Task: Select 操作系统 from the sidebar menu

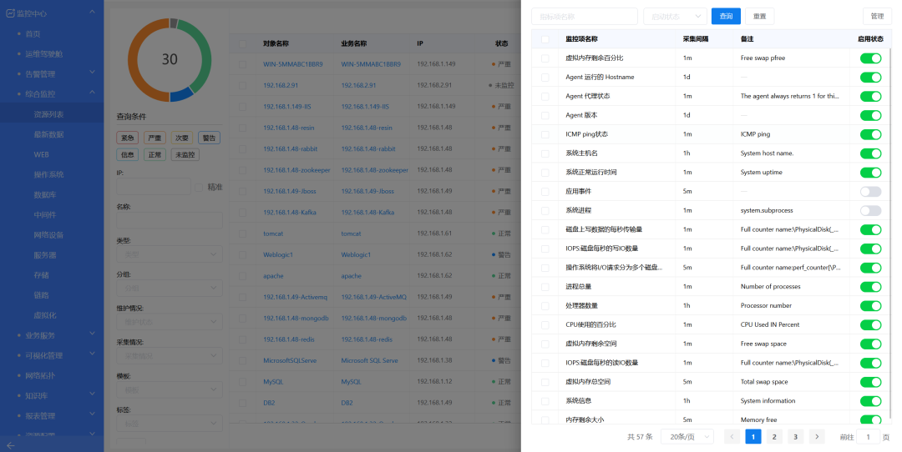Action: click(x=48, y=174)
